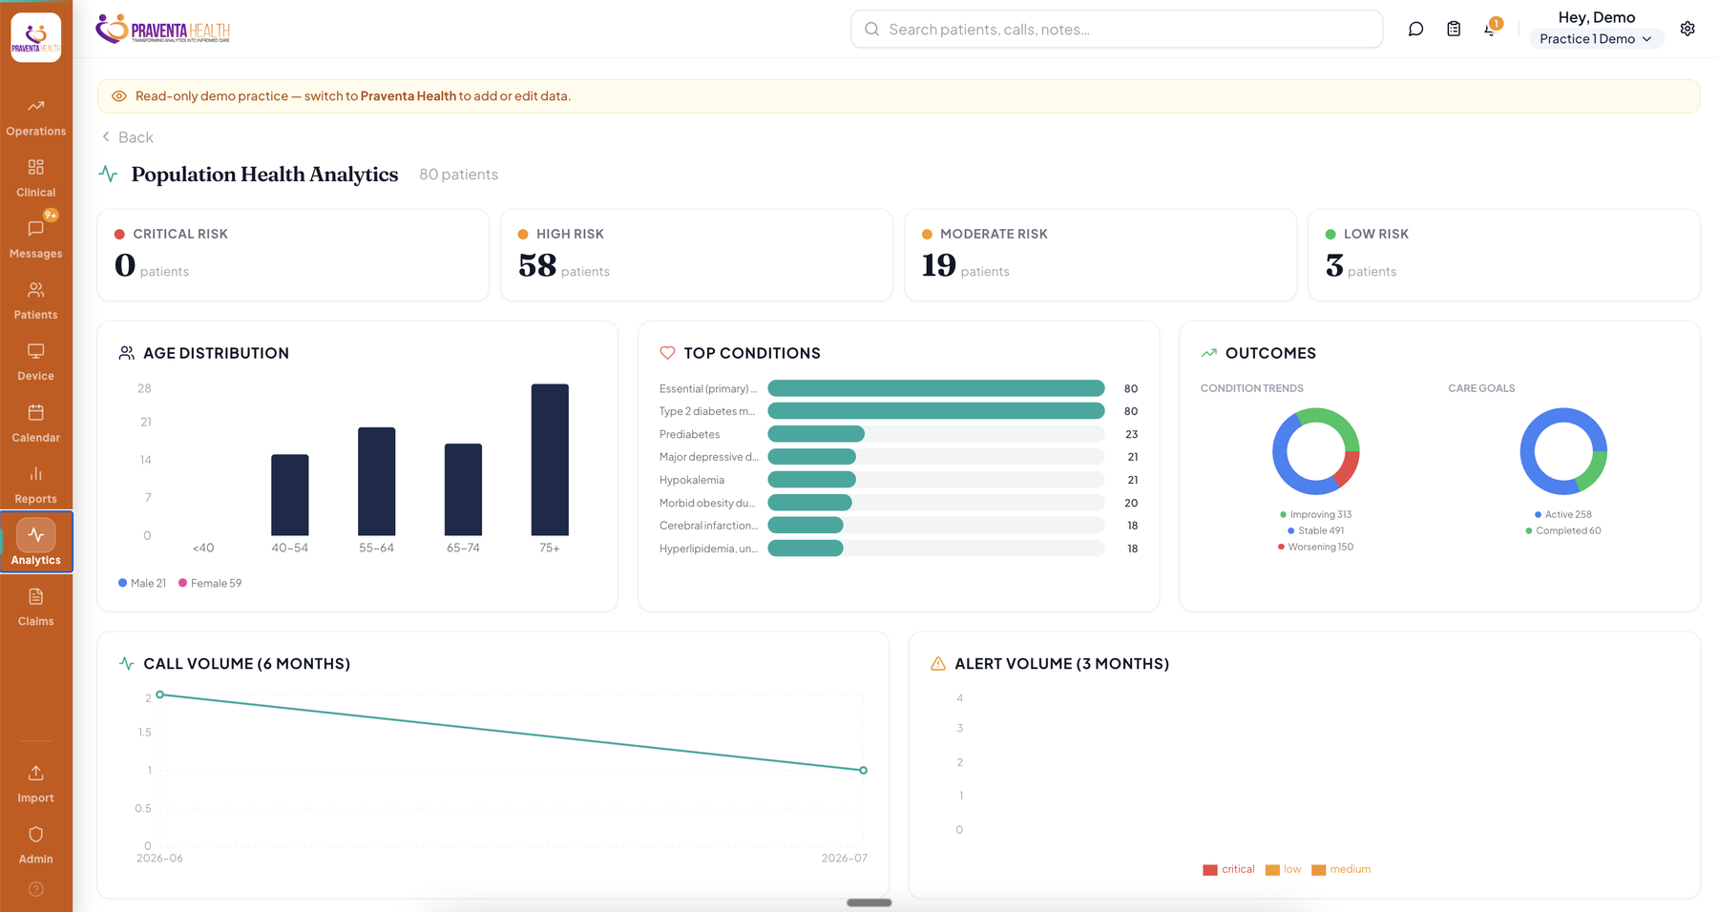The height and width of the screenshot is (912, 1718).
Task: Click the Prediabetes condition bar
Action: [x=816, y=434]
